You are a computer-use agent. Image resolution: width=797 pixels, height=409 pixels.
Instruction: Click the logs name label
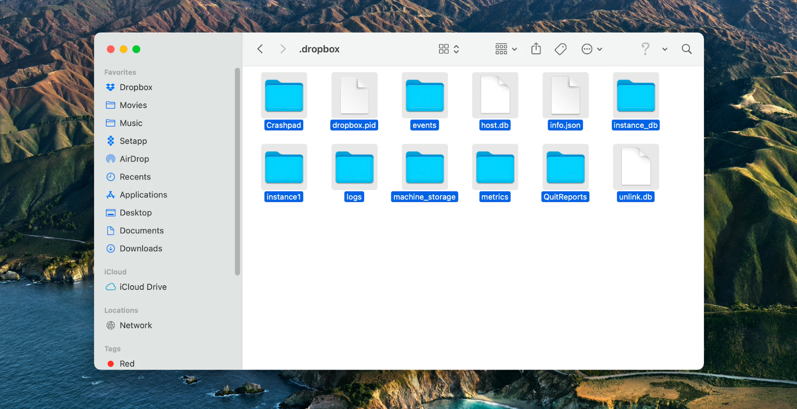pyautogui.click(x=354, y=197)
